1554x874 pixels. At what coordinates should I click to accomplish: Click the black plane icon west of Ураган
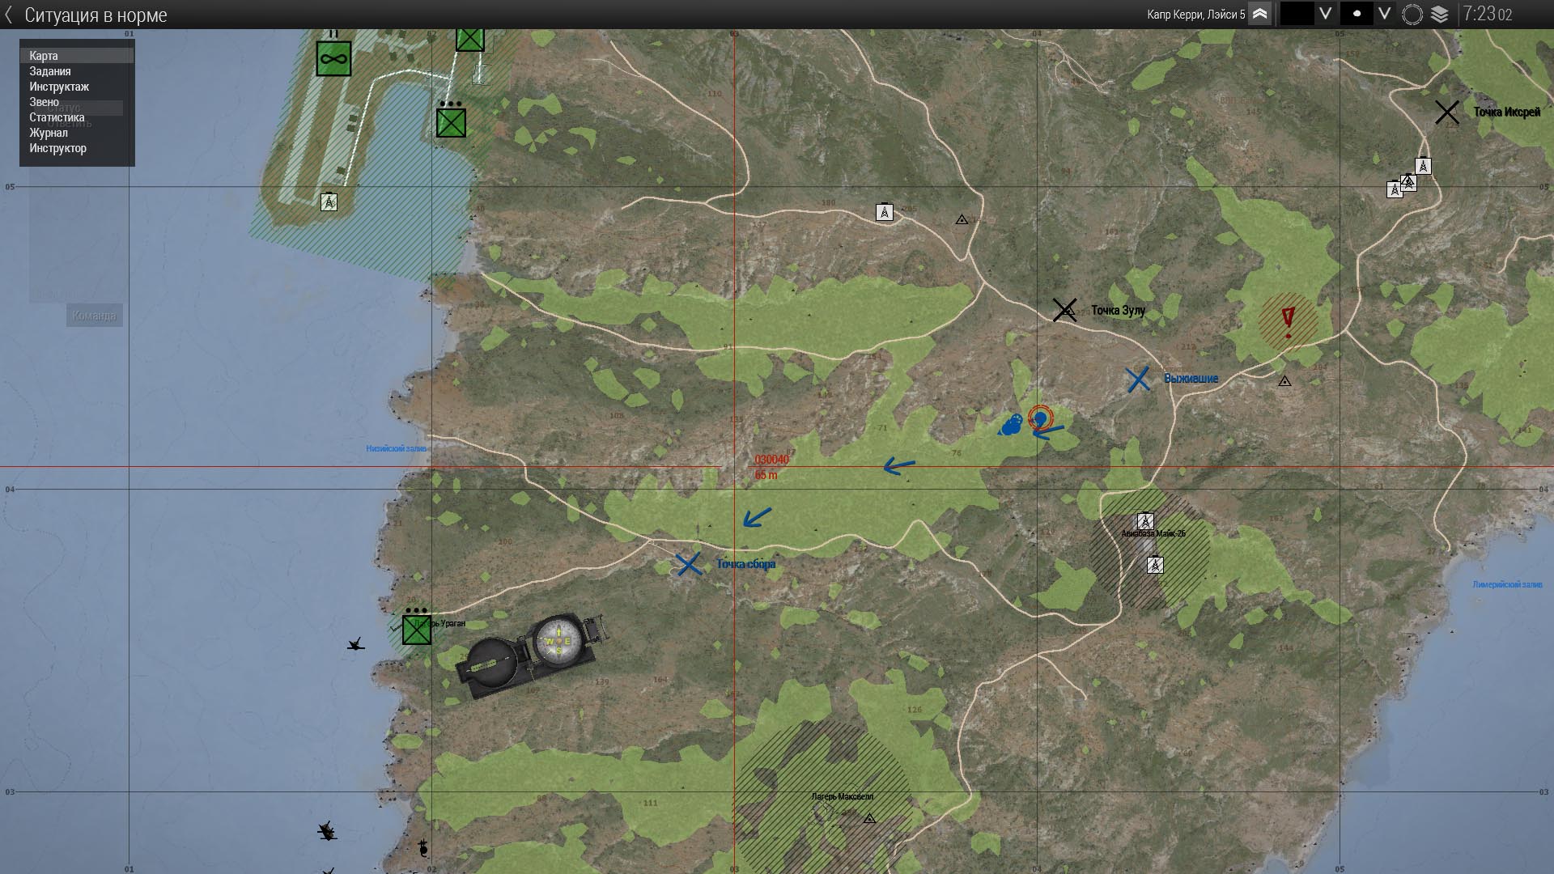click(355, 644)
